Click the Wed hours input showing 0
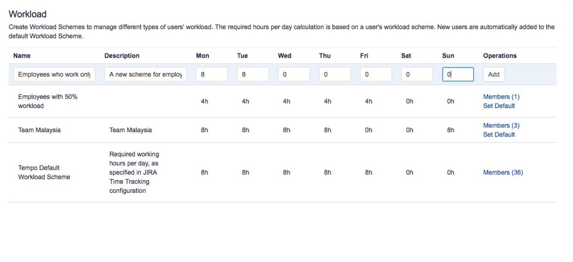The height and width of the screenshot is (262, 573). [x=294, y=74]
